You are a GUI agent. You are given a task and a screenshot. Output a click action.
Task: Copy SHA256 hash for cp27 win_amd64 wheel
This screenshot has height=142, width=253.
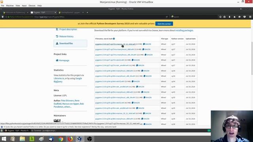point(140,65)
